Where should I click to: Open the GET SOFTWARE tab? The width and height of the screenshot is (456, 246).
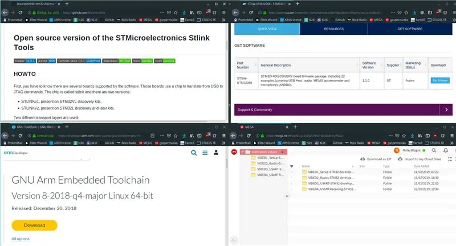click(410, 29)
